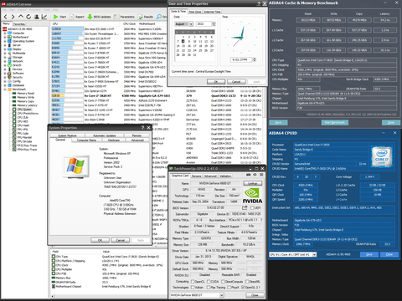Image resolution: width=402 pixels, height=301 pixels.
Task: Open Advanced tab in GPU-Z
Action: pyautogui.click(x=210, y=176)
